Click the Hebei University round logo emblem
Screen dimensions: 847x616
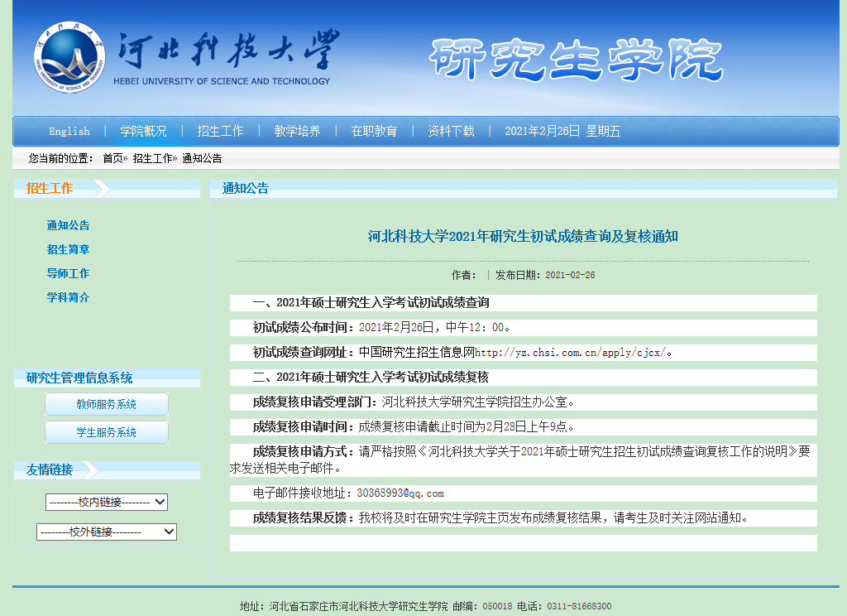tap(70, 58)
